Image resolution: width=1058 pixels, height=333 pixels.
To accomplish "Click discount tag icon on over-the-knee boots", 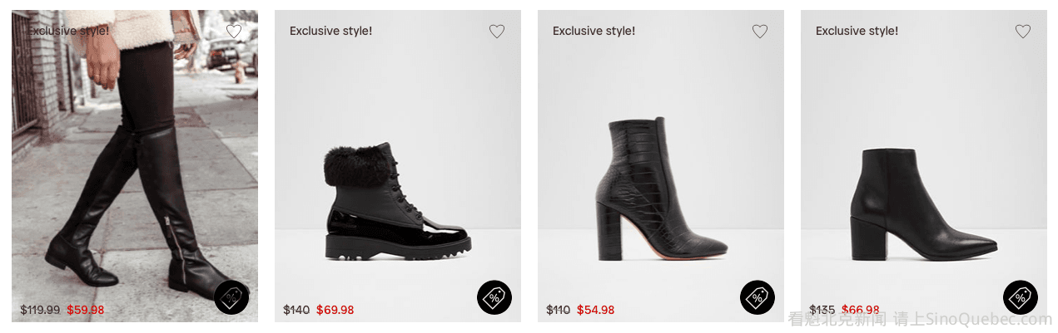I will [231, 297].
